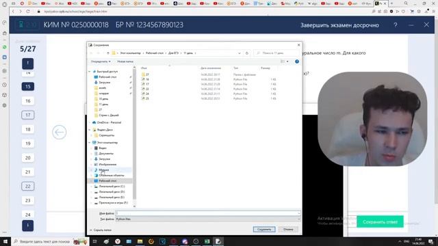The image size is (438, 246).
Task: Select the Python file named 24
Action: (147, 94)
